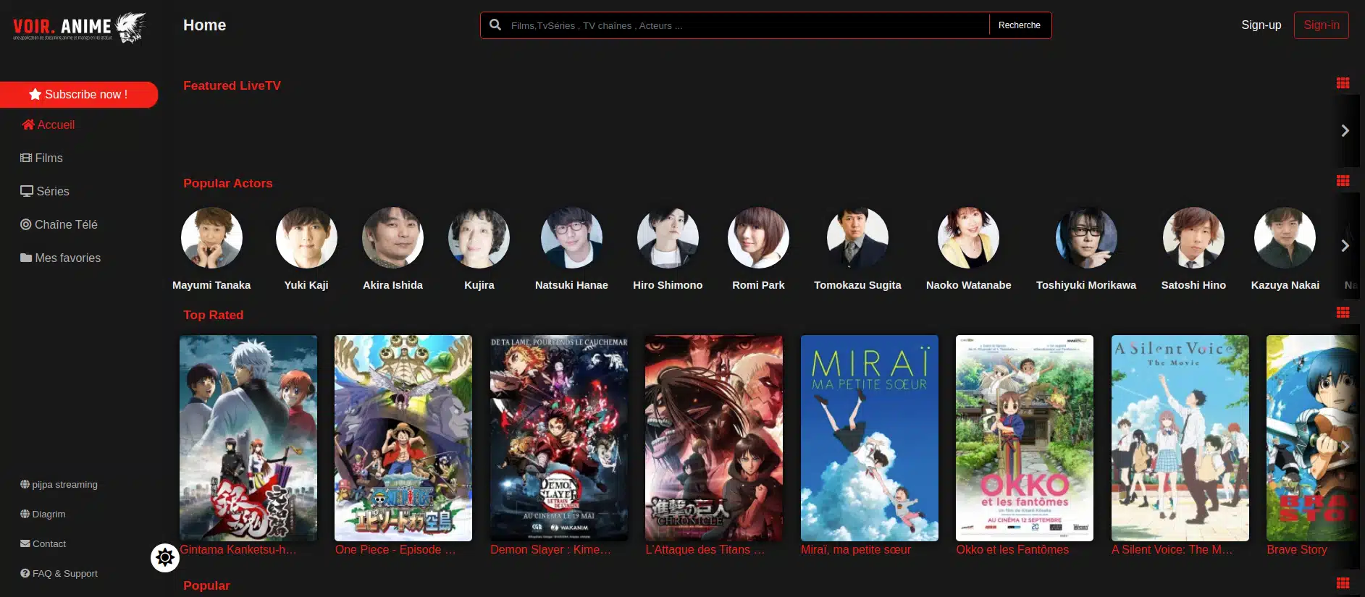Toggle the dark/light theme sun button
The height and width of the screenshot is (597, 1365).
[x=165, y=557]
